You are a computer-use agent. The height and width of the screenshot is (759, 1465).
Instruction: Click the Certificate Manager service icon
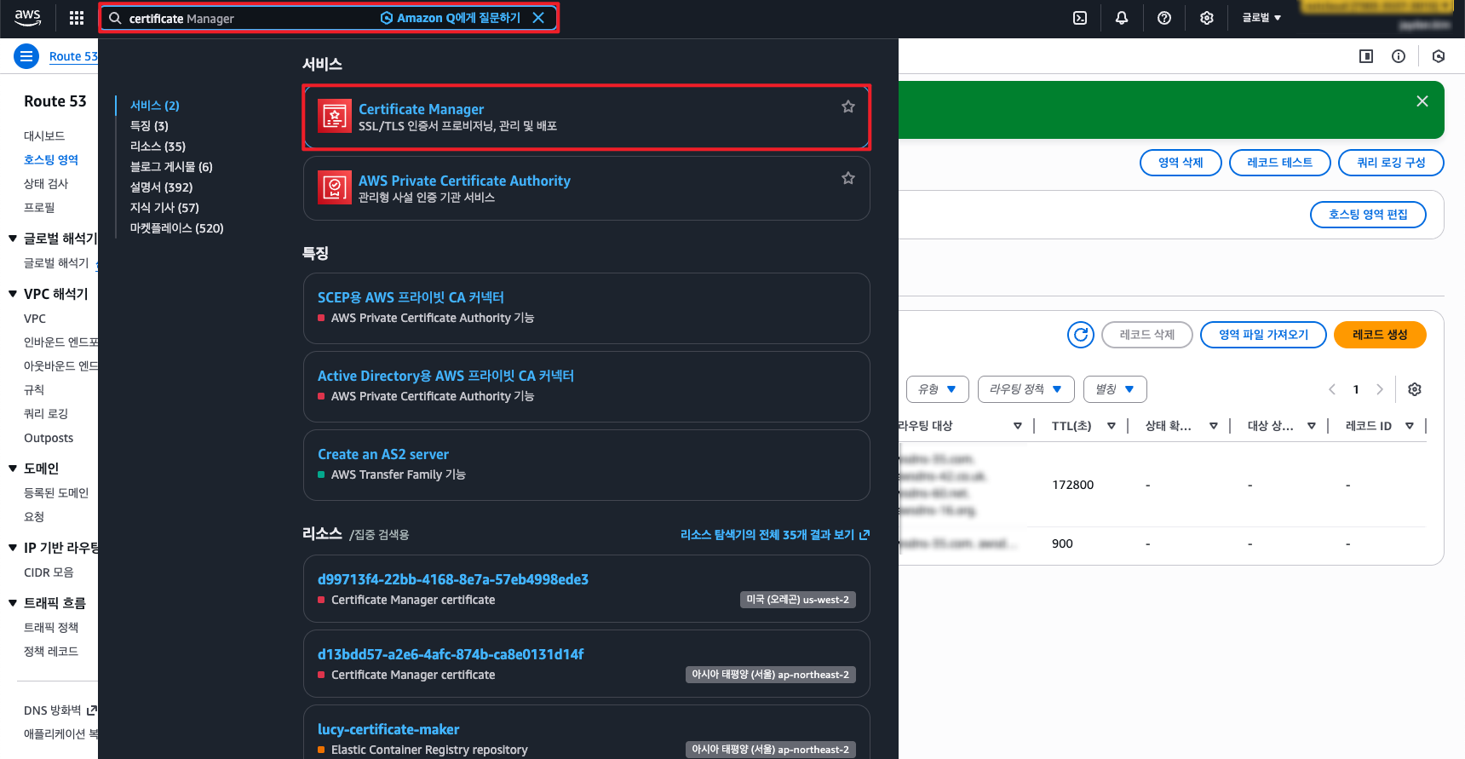tap(335, 116)
